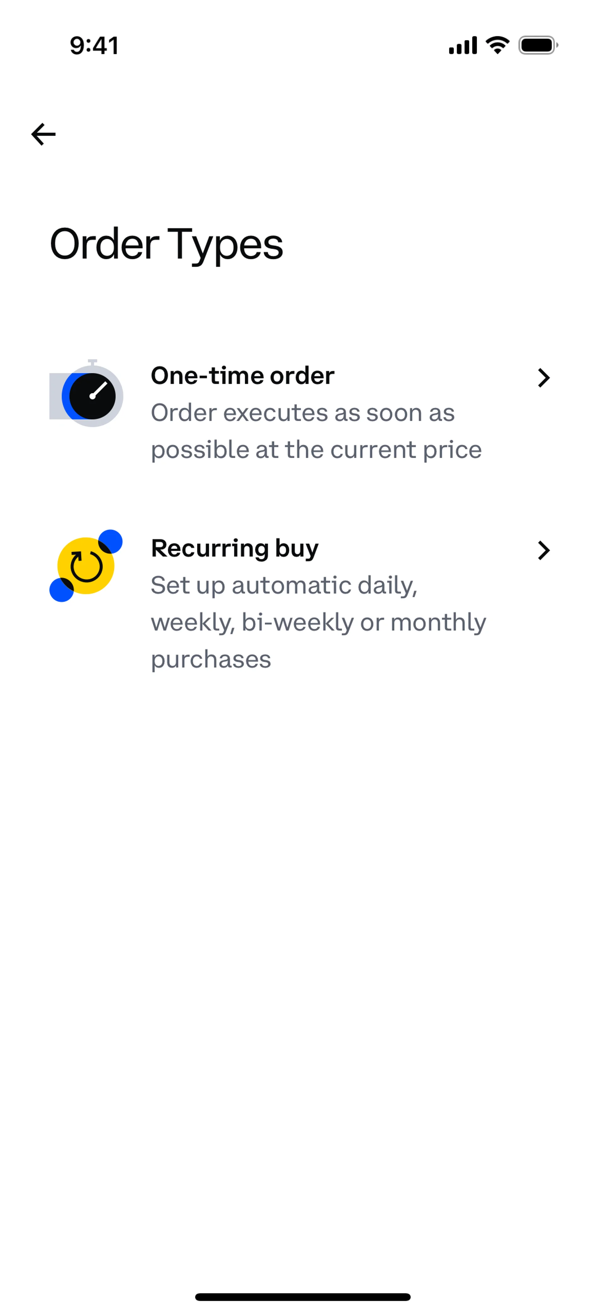Tap "Set up automatic daily," text
The image size is (605, 1313).
tap(284, 585)
